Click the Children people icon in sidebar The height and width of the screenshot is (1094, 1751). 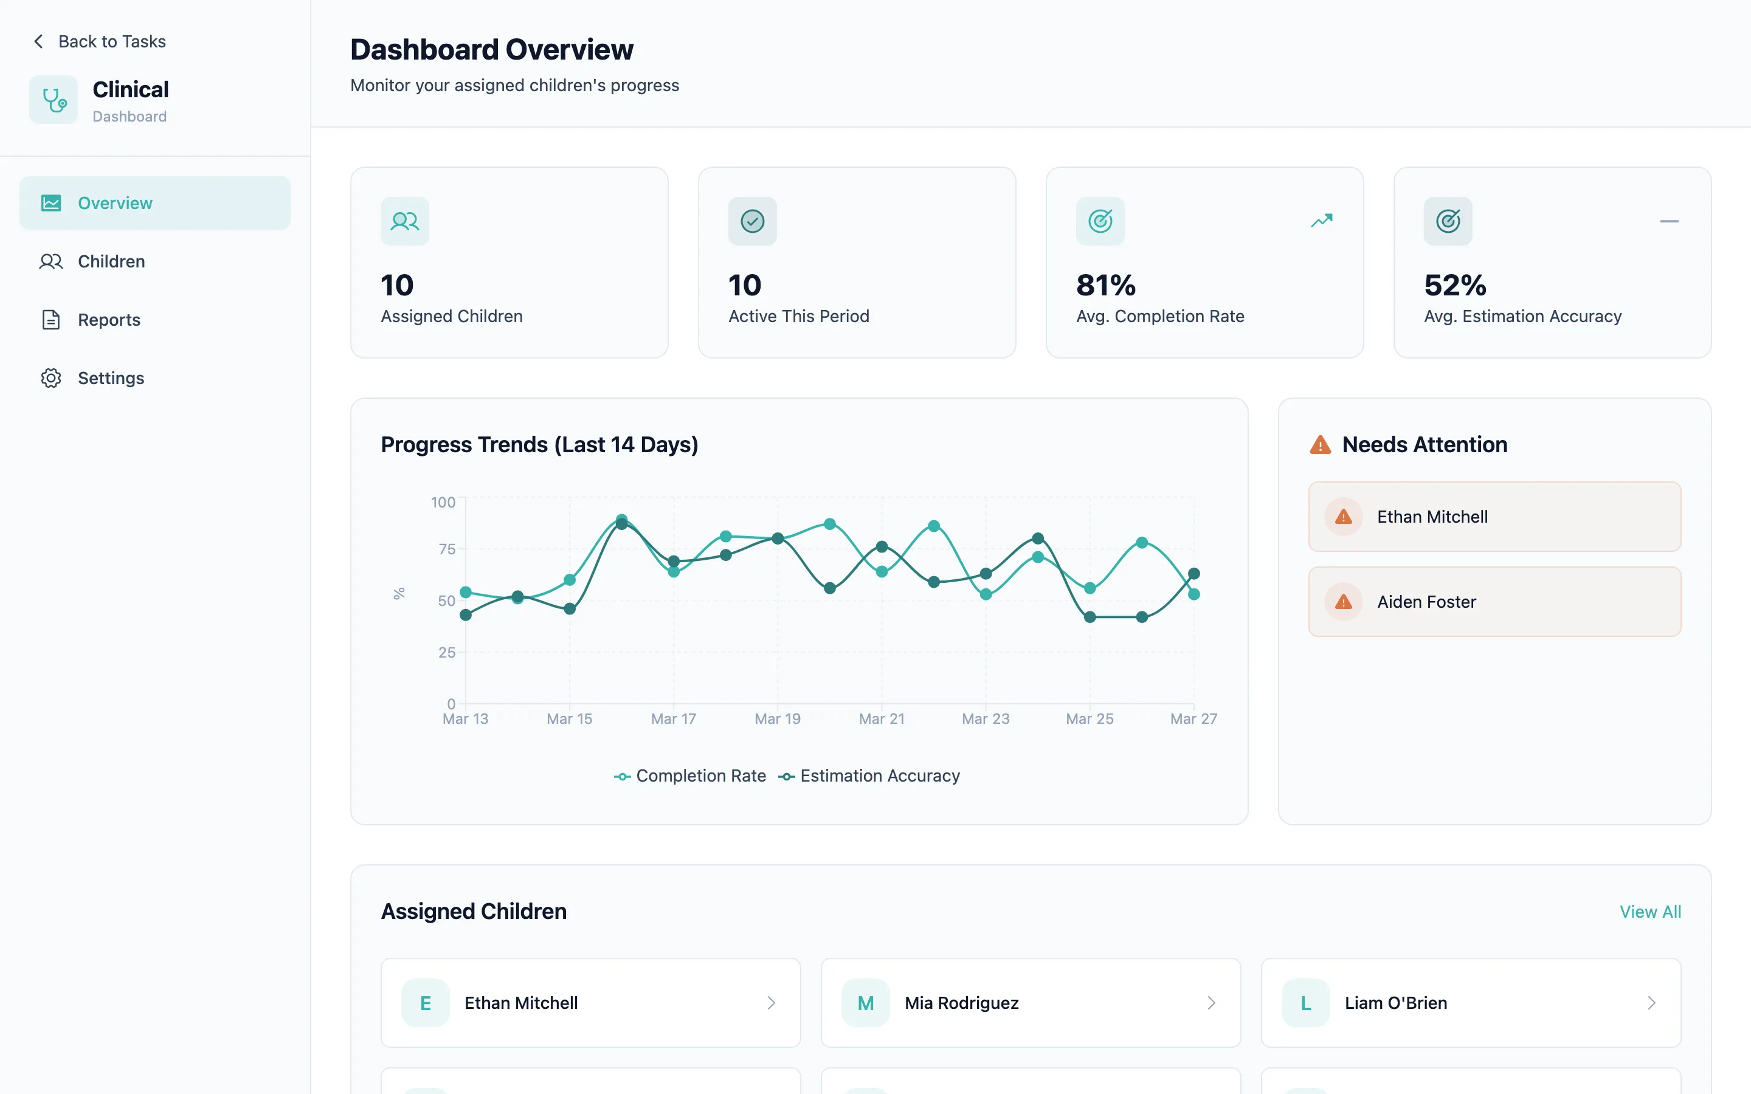[50, 261]
